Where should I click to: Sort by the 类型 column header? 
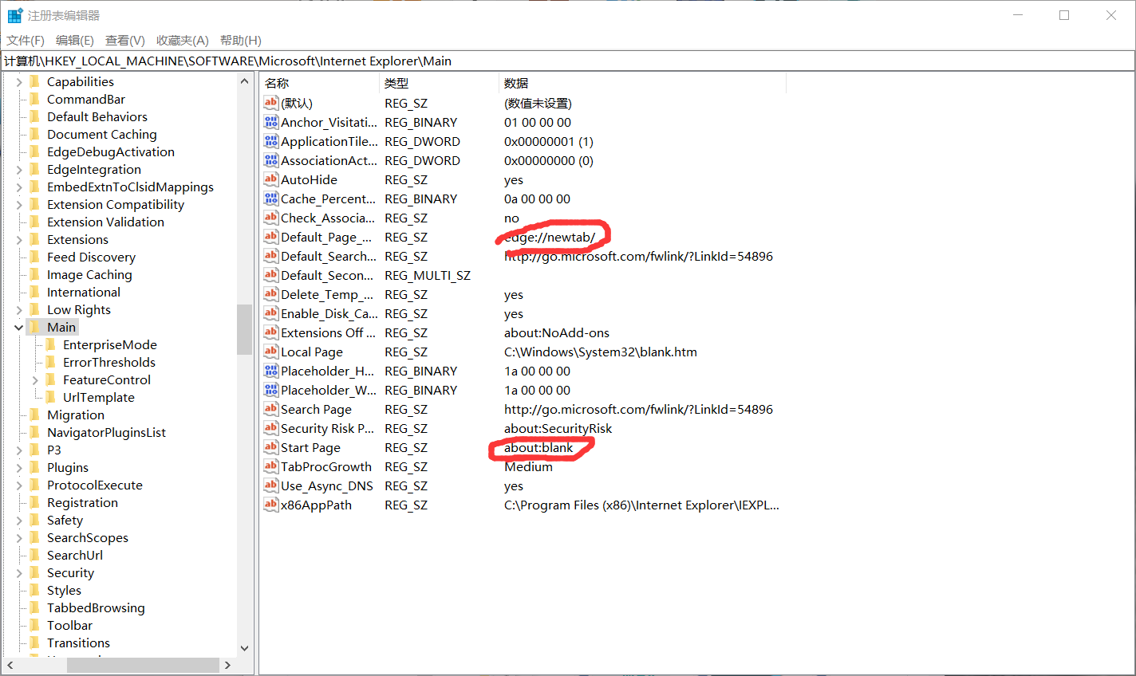point(440,83)
